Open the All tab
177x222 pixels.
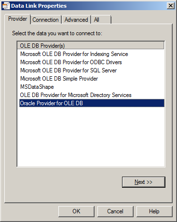[101, 20]
